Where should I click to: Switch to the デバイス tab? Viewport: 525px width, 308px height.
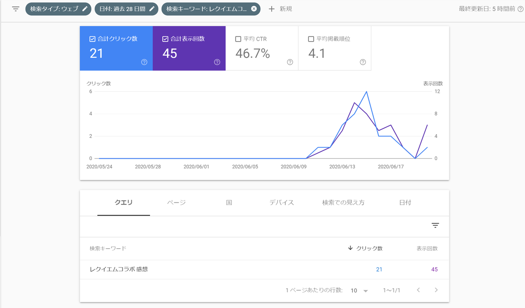tap(281, 203)
